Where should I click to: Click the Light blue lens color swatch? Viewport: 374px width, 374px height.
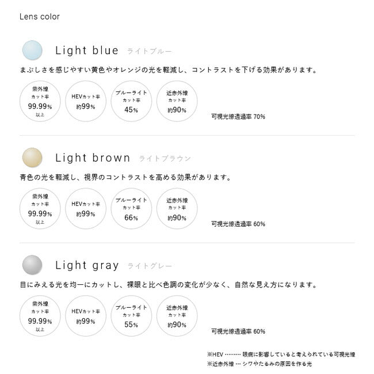32,51
